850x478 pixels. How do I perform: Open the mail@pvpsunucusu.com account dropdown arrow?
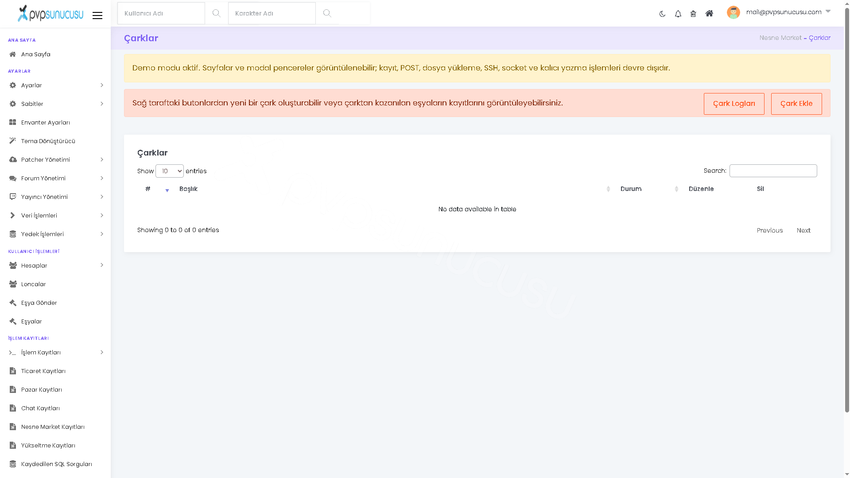pyautogui.click(x=828, y=12)
